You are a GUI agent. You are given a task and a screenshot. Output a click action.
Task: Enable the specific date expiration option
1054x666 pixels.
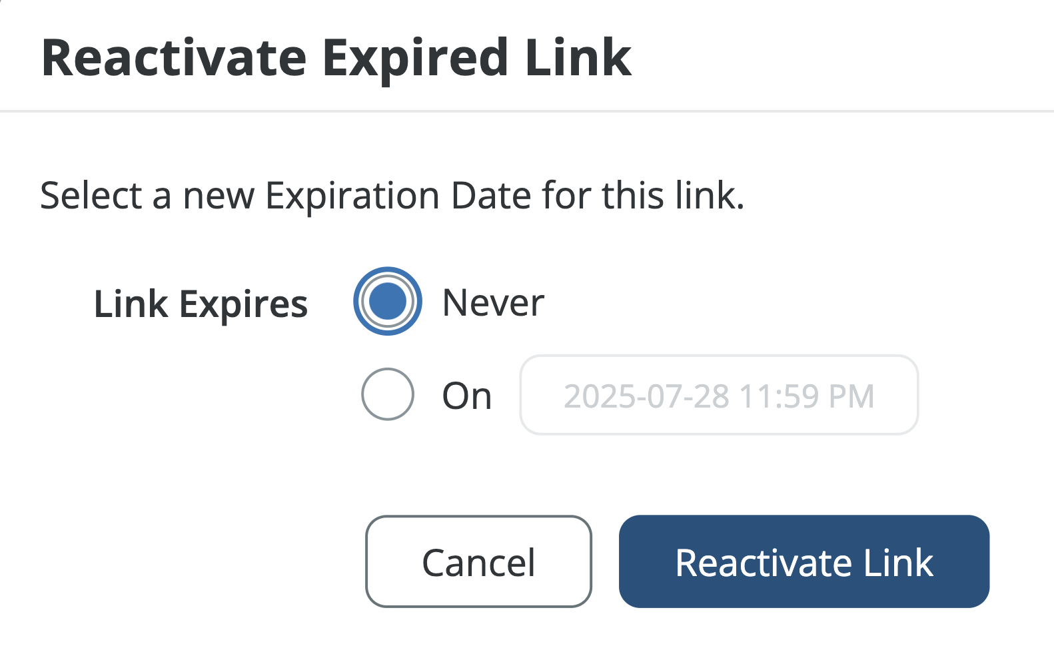click(x=387, y=394)
